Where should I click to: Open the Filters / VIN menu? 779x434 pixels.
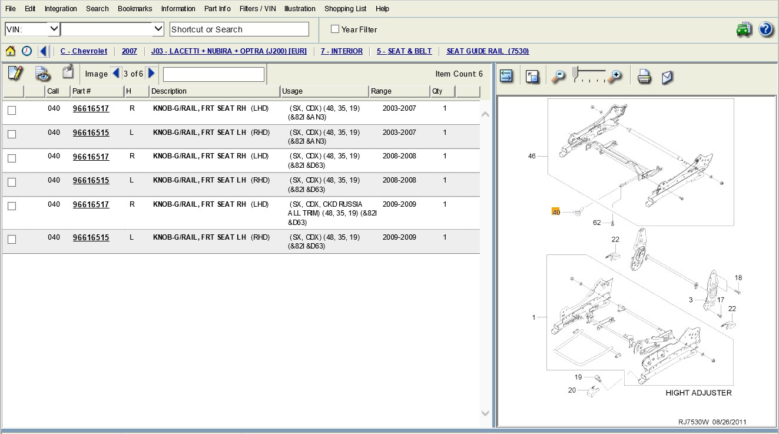pos(258,9)
